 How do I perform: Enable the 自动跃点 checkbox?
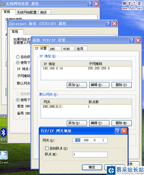point(47,148)
